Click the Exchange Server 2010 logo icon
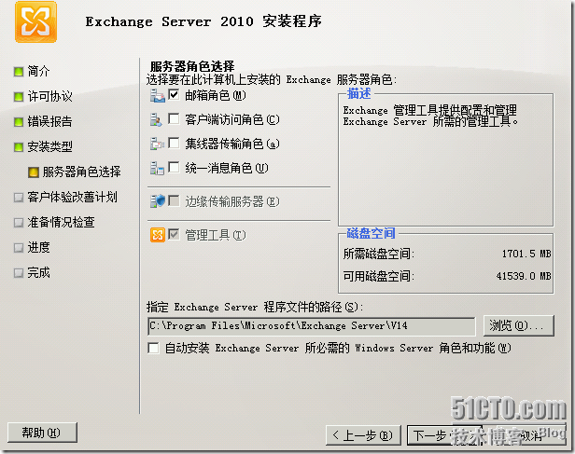 (x=35, y=22)
